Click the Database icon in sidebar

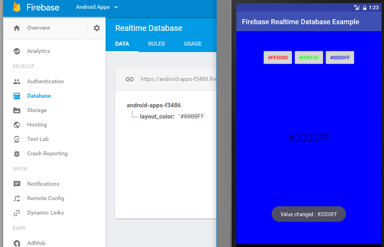click(x=17, y=96)
